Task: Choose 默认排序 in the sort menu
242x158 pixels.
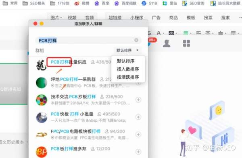Action: (125, 61)
